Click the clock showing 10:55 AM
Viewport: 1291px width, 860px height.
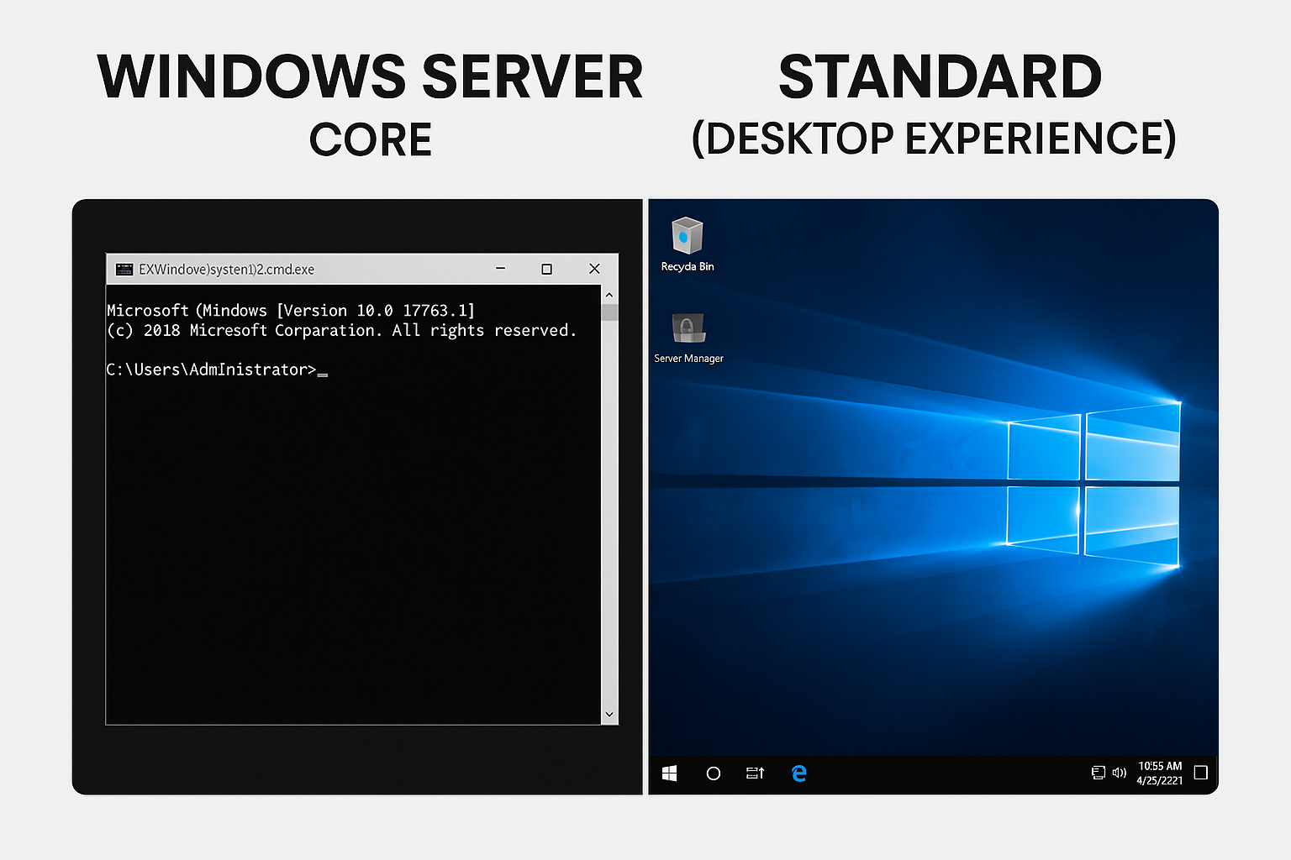click(1159, 766)
